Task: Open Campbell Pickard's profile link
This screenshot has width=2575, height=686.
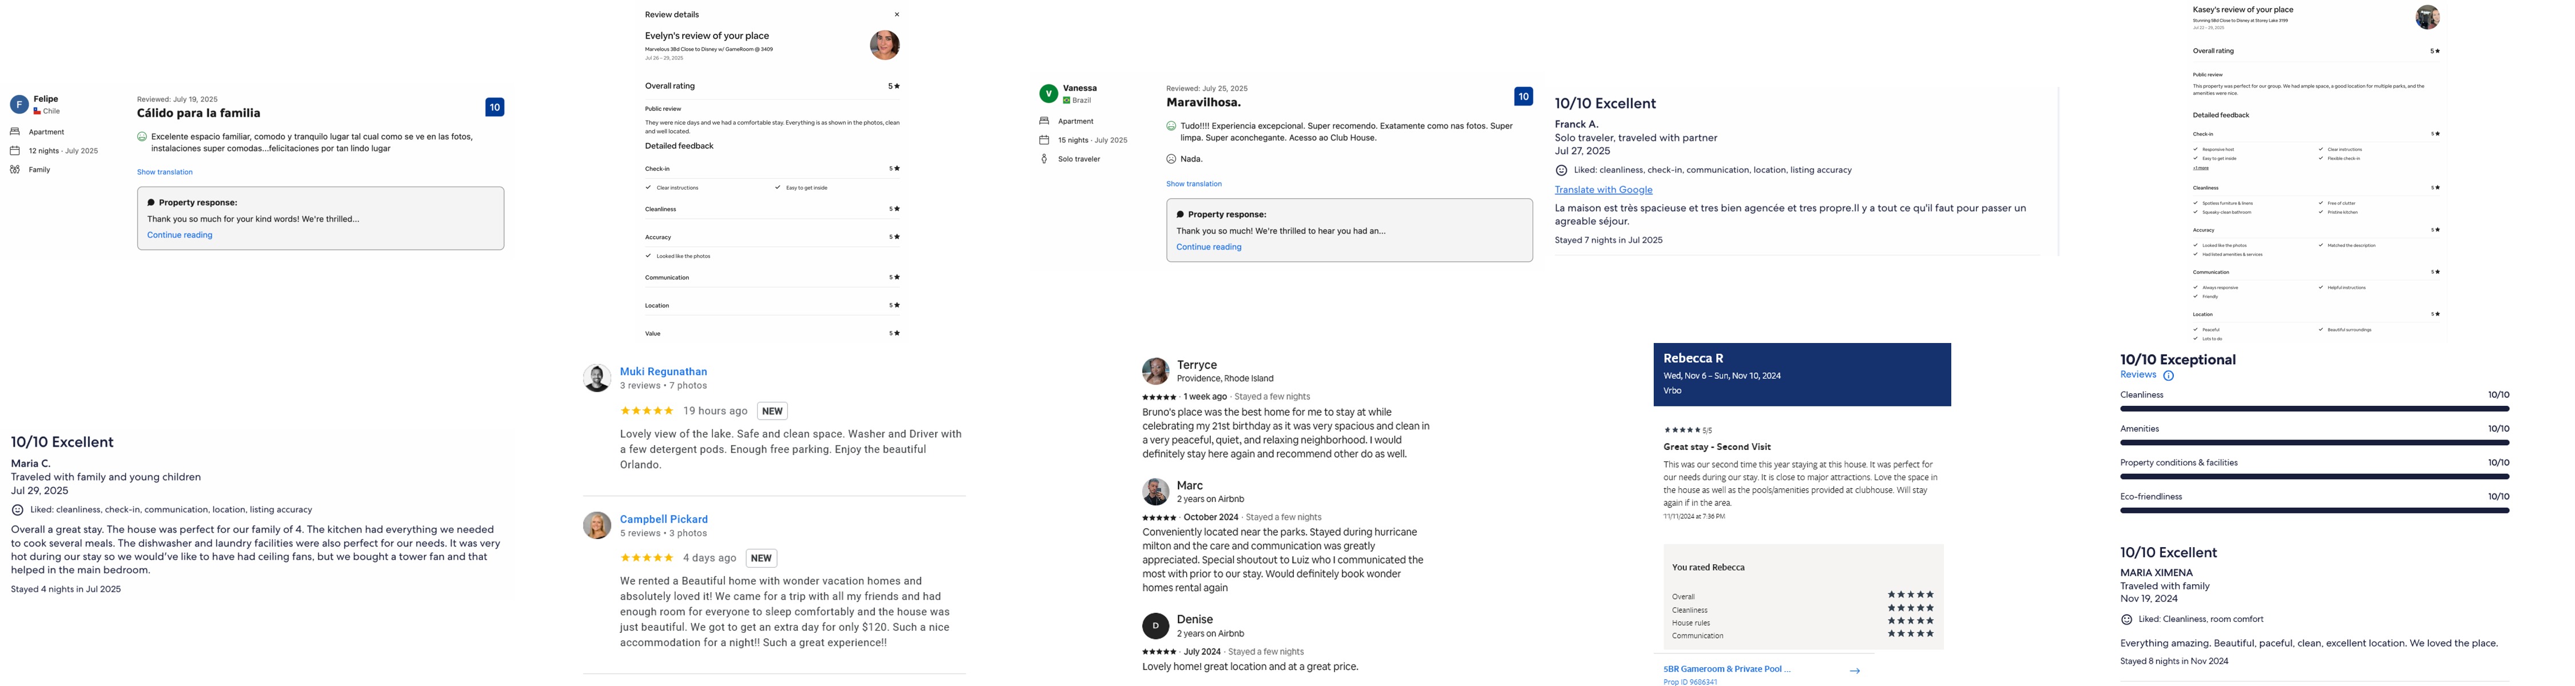Action: tap(663, 519)
